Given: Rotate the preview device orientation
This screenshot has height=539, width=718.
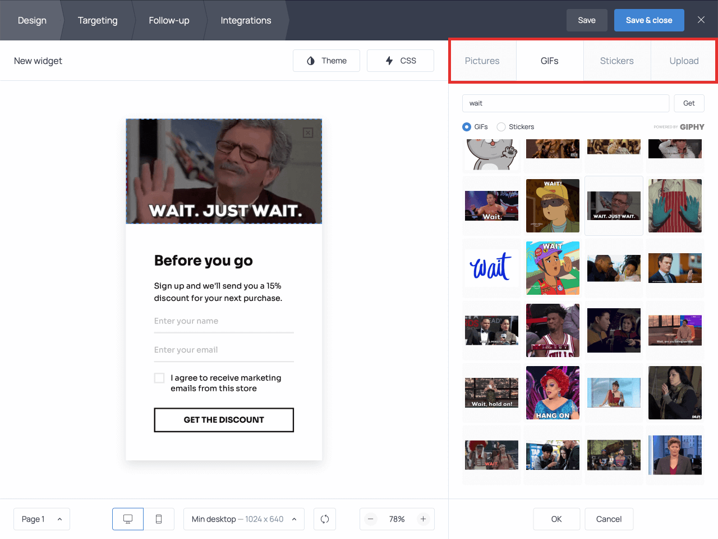Looking at the screenshot, I should tap(325, 519).
